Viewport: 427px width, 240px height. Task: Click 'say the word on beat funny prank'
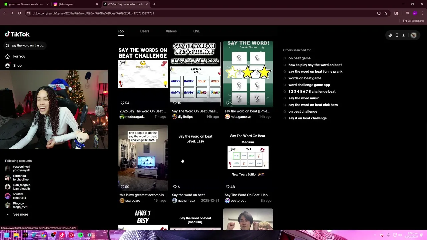[315, 71]
